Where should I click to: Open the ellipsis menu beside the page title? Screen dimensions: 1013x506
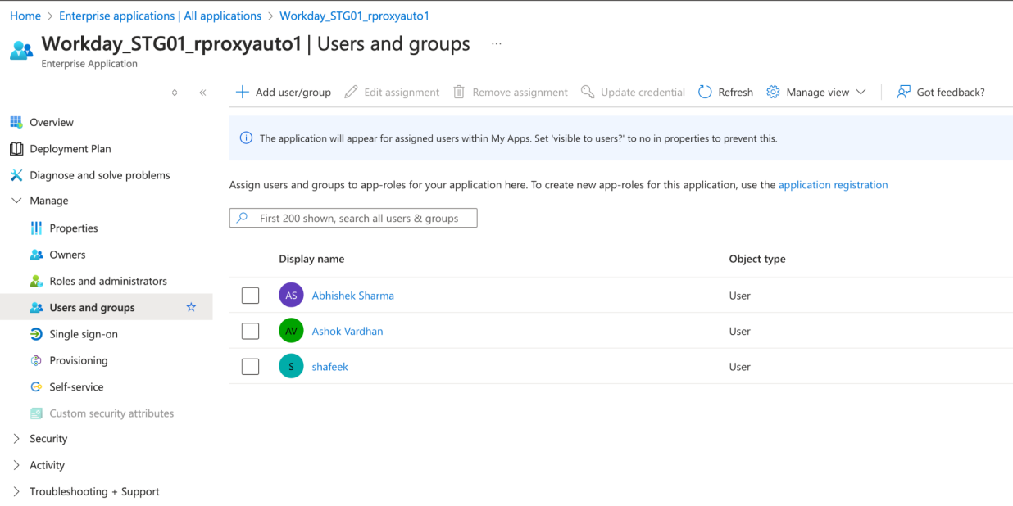point(497,44)
